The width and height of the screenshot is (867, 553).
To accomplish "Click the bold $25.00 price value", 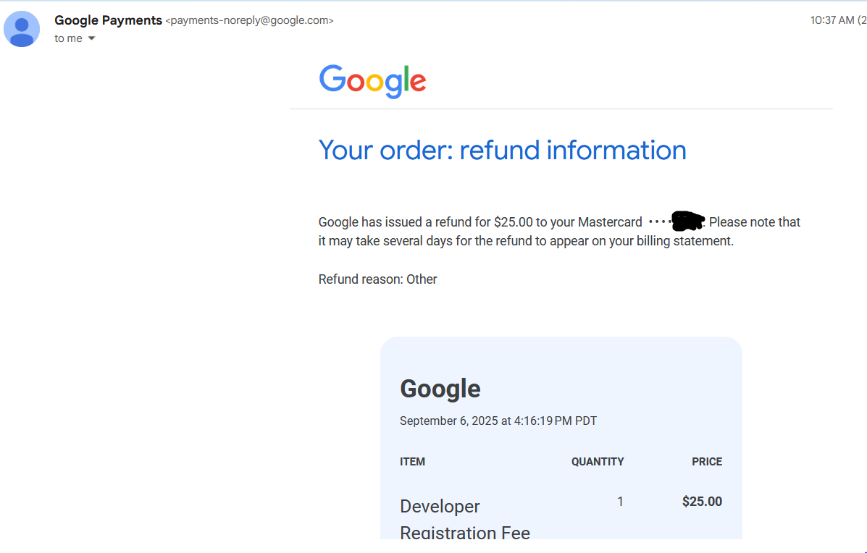I will (702, 502).
